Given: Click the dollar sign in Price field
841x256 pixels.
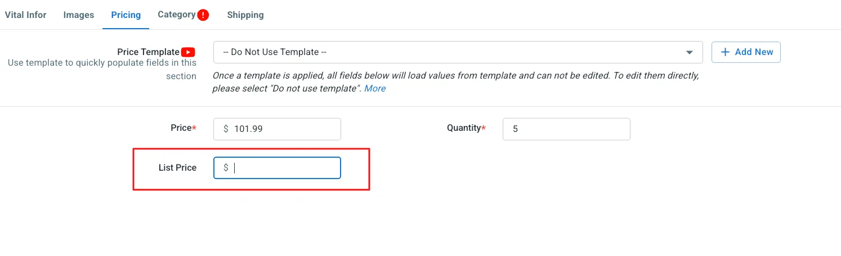Looking at the screenshot, I should point(226,129).
